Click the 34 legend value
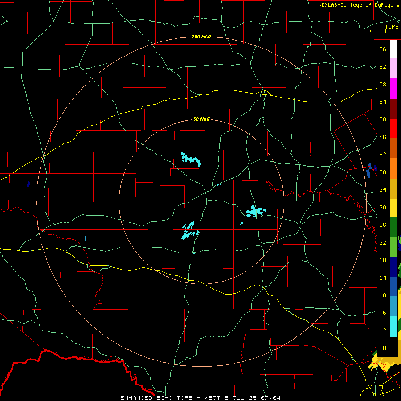This screenshot has height=401, width=401. (383, 189)
